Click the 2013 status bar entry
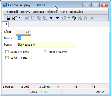The height and width of the screenshot is (96, 111). 35,92
